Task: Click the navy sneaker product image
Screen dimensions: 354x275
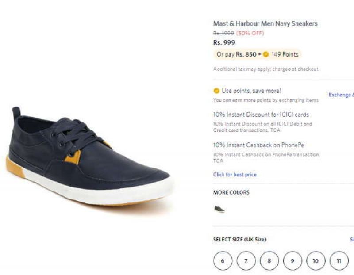Action: click(x=88, y=159)
